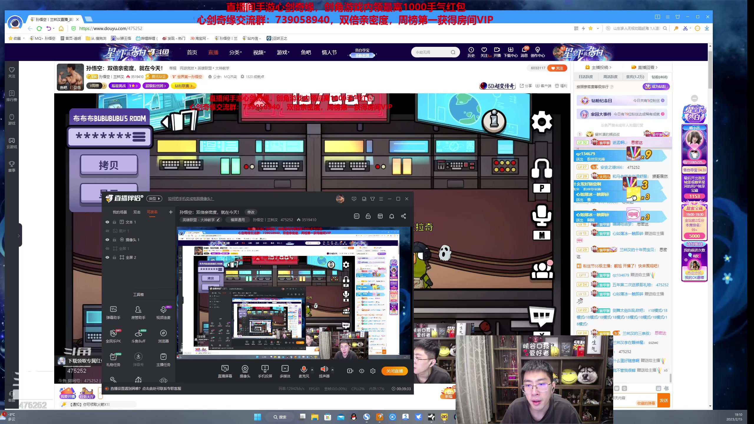Viewport: 754px width, 424px height.
Task: Add 摄像头 camera source
Action: coord(245,371)
